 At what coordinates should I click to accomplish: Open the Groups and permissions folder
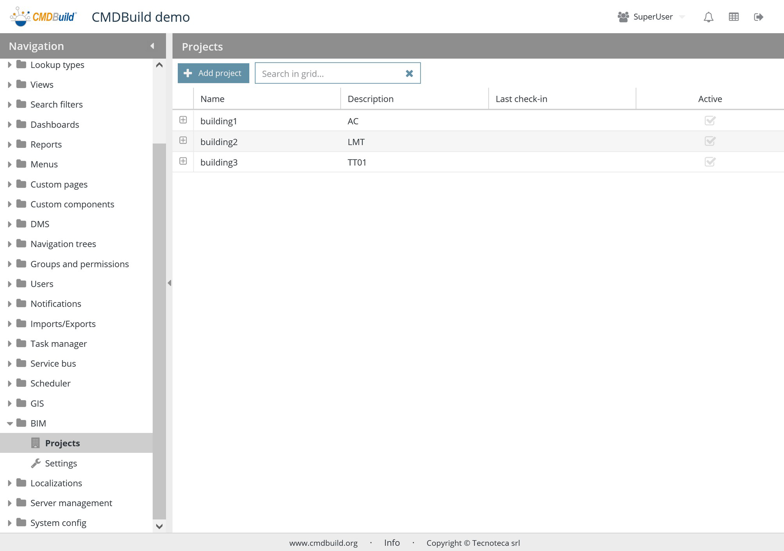coord(79,264)
